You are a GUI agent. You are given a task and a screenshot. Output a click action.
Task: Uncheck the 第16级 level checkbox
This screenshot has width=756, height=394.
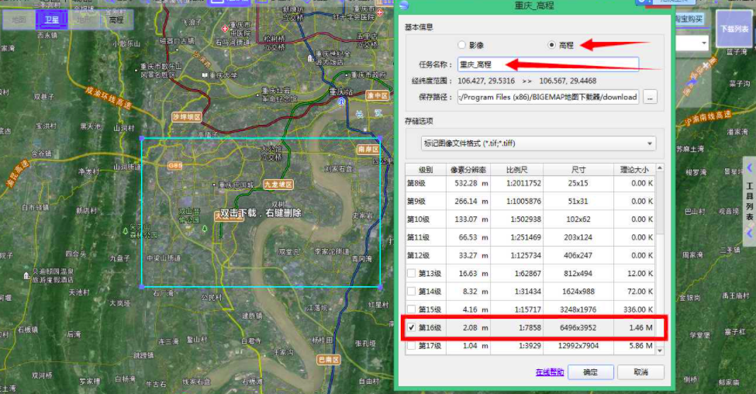(411, 327)
